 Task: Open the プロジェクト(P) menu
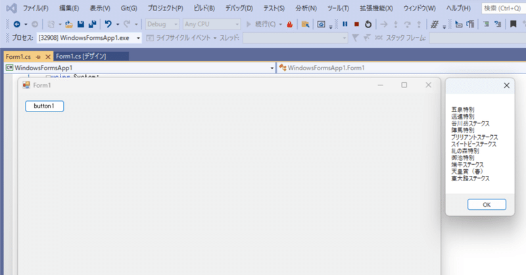click(x=166, y=9)
